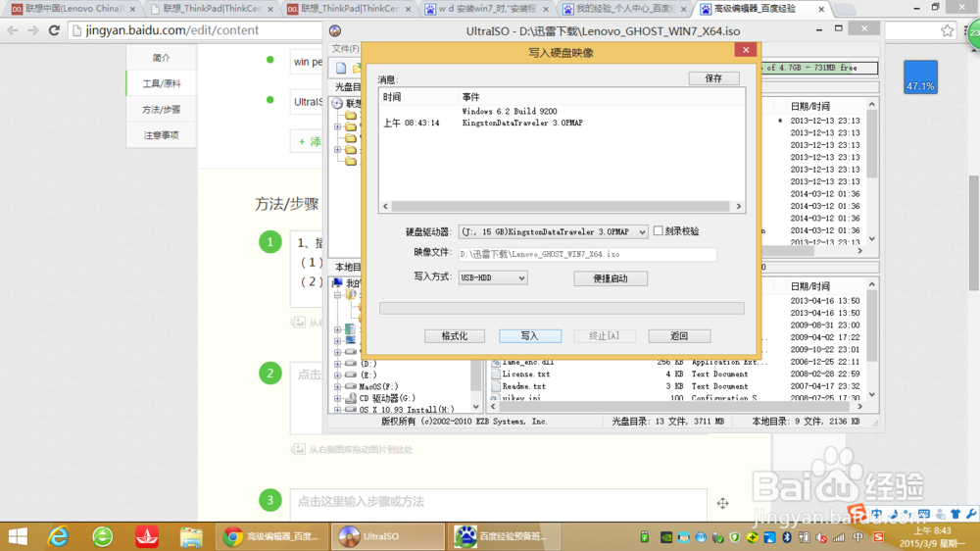Select 简介 in the editor sidebar
This screenshot has width=980, height=551.
pos(162,58)
